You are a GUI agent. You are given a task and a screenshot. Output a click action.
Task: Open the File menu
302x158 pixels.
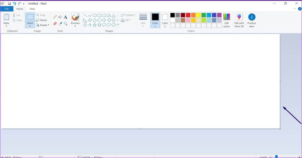7,9
